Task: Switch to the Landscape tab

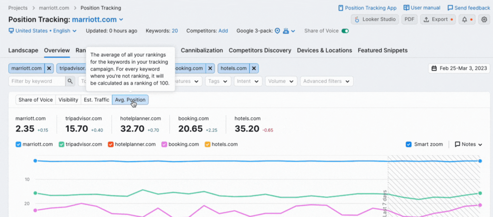Action: coord(23,50)
